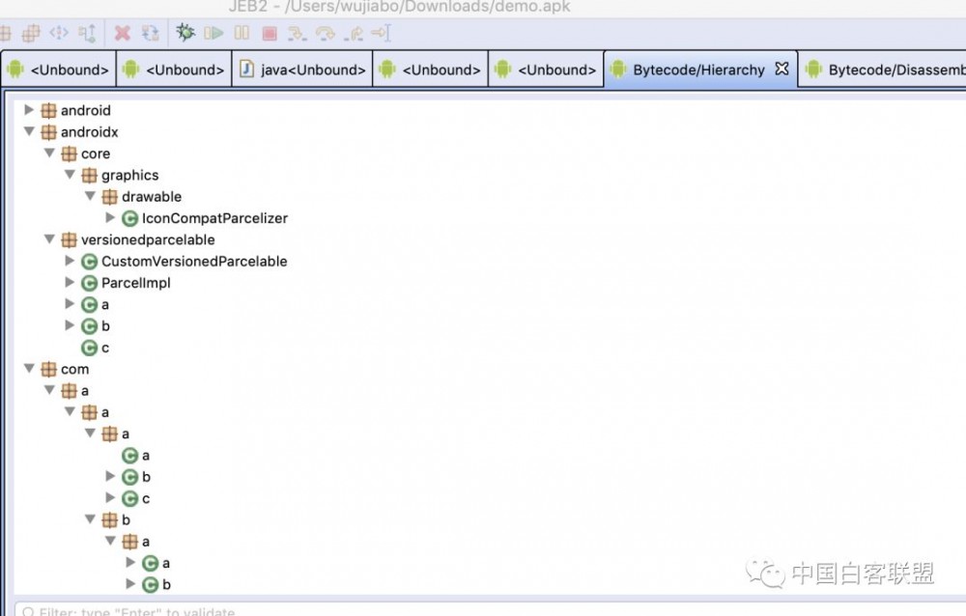Collapse the core package arrow

click(x=49, y=153)
